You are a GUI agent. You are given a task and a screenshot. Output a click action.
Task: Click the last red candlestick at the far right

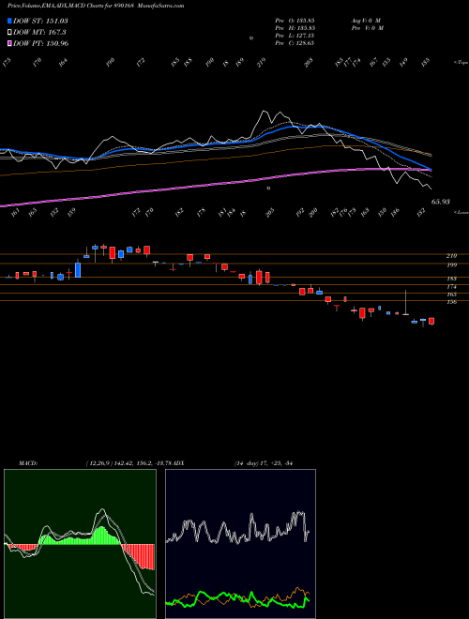(x=431, y=321)
